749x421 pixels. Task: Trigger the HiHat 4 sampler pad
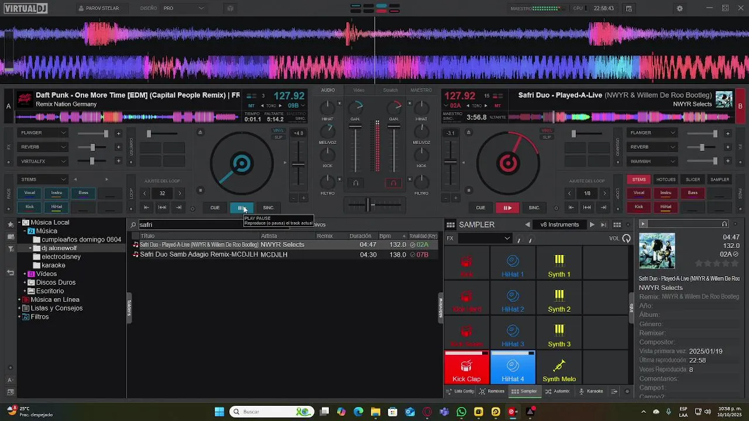pyautogui.click(x=513, y=367)
